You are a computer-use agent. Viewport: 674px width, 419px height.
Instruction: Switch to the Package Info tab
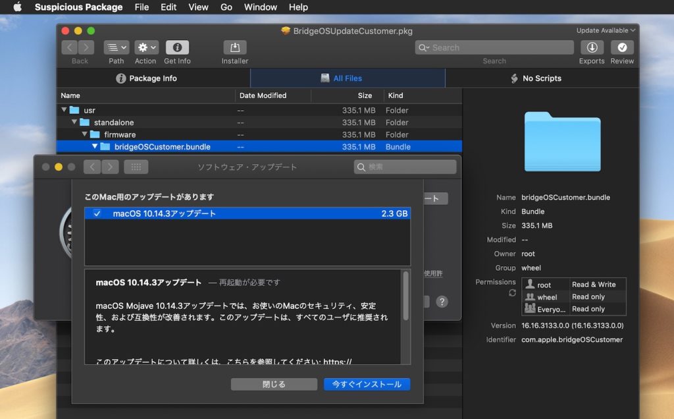pos(146,78)
